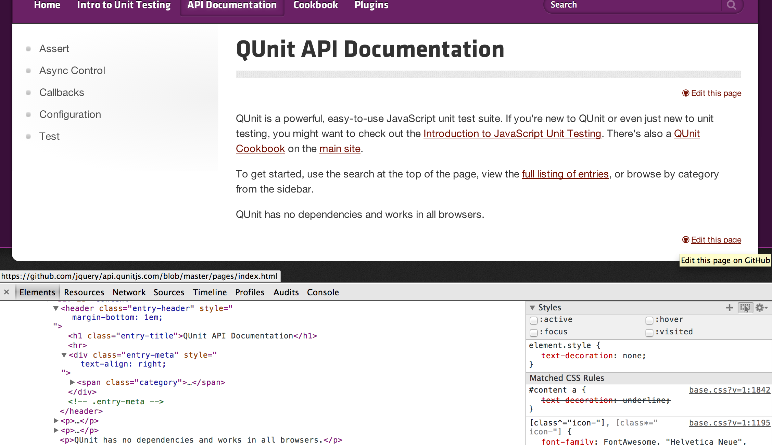This screenshot has width=772, height=445.
Task: Expand the Test sidebar item
Action: [x=30, y=137]
